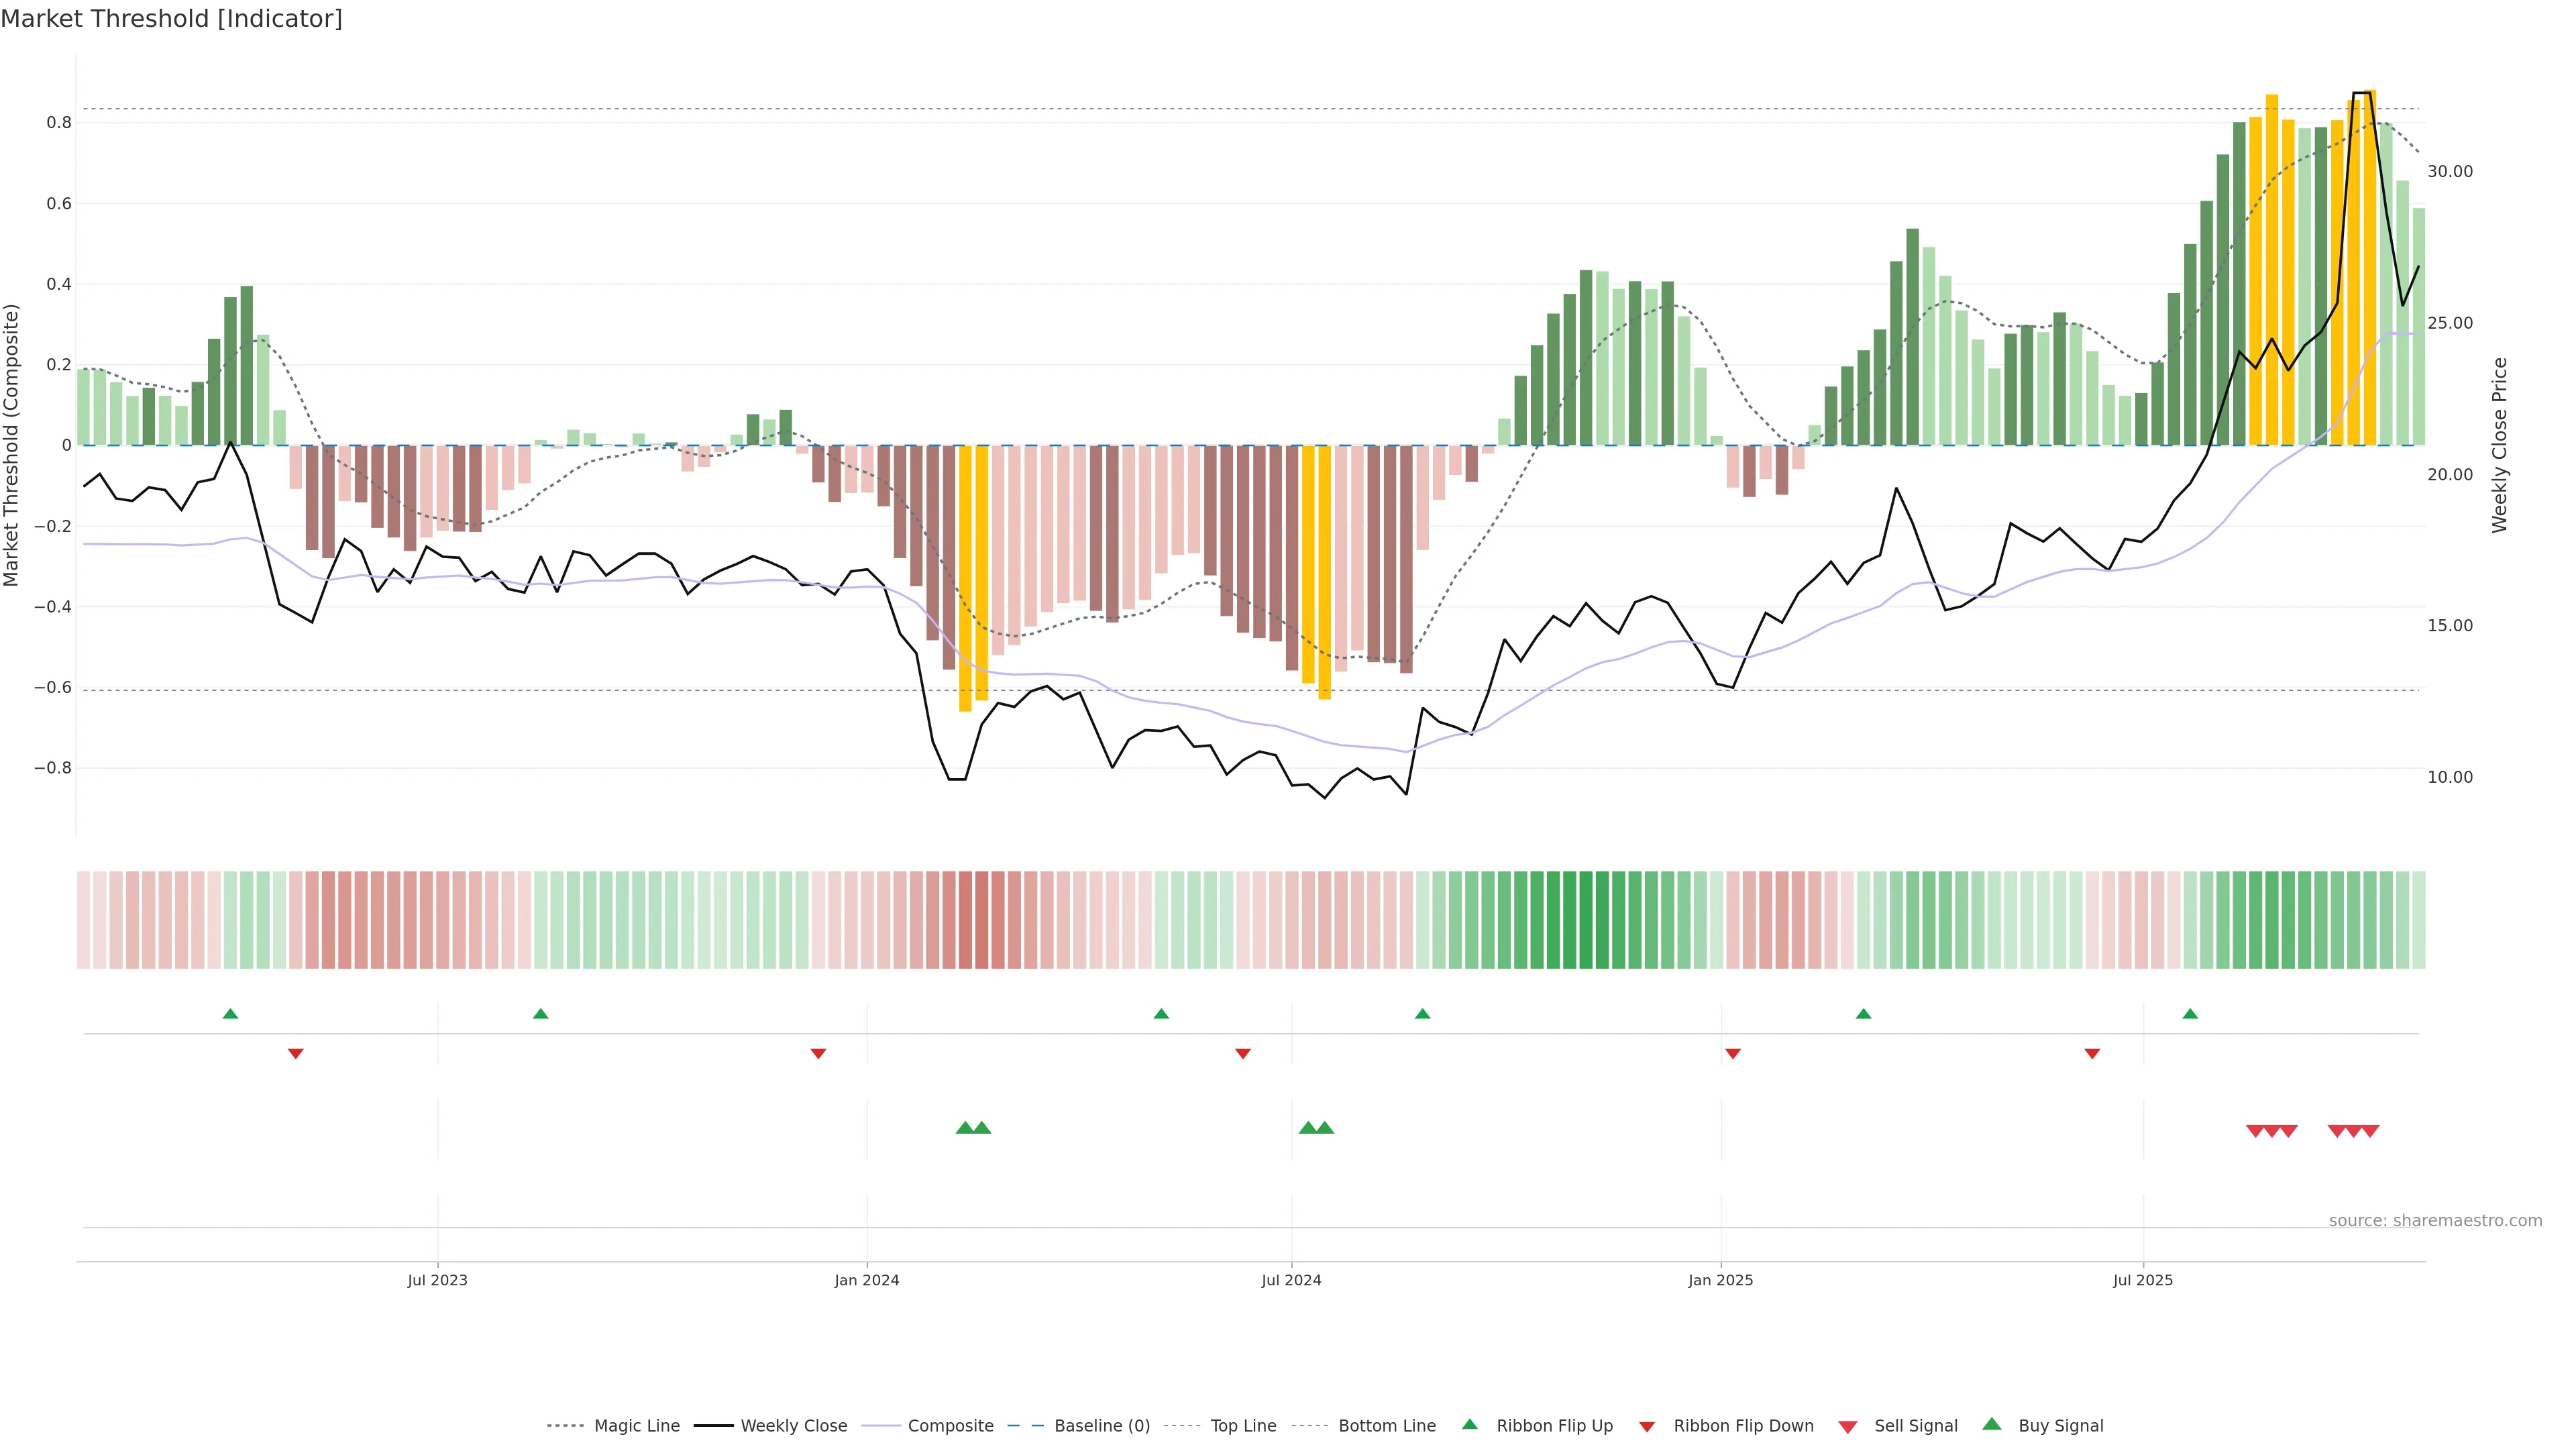Click the Ribbon Flip Up legend icon
The image size is (2576, 1449).
[x=1469, y=1424]
